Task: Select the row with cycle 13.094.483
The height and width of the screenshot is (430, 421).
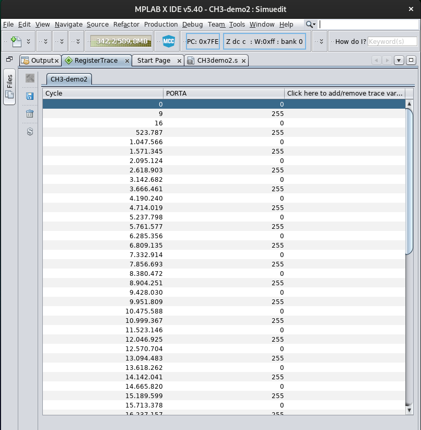Action: pos(224,358)
